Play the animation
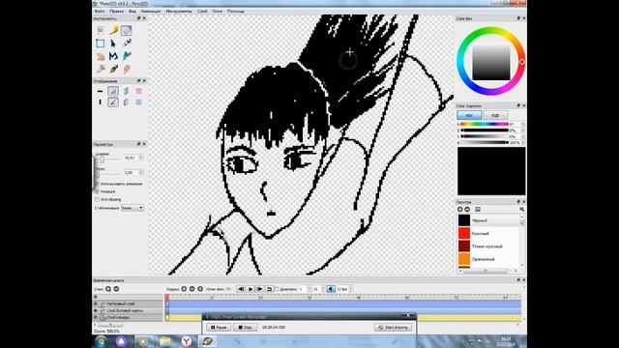 tap(251, 289)
